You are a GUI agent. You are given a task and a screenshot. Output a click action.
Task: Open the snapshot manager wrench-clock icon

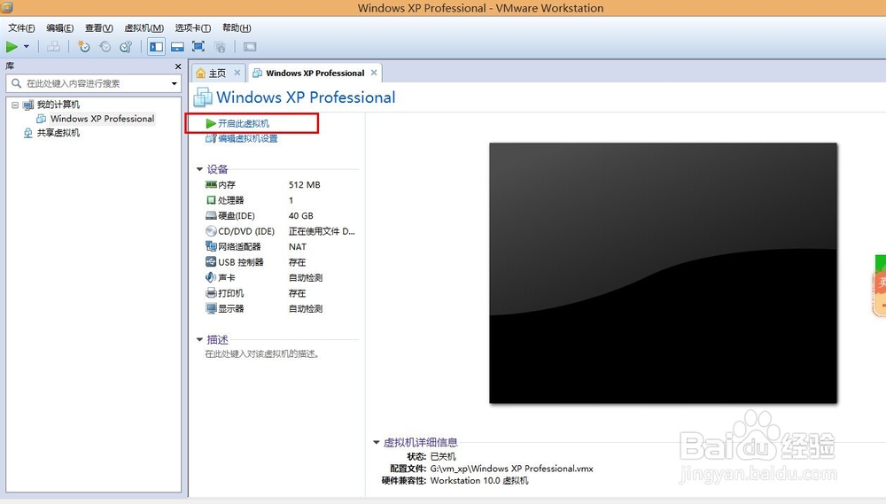click(x=126, y=47)
